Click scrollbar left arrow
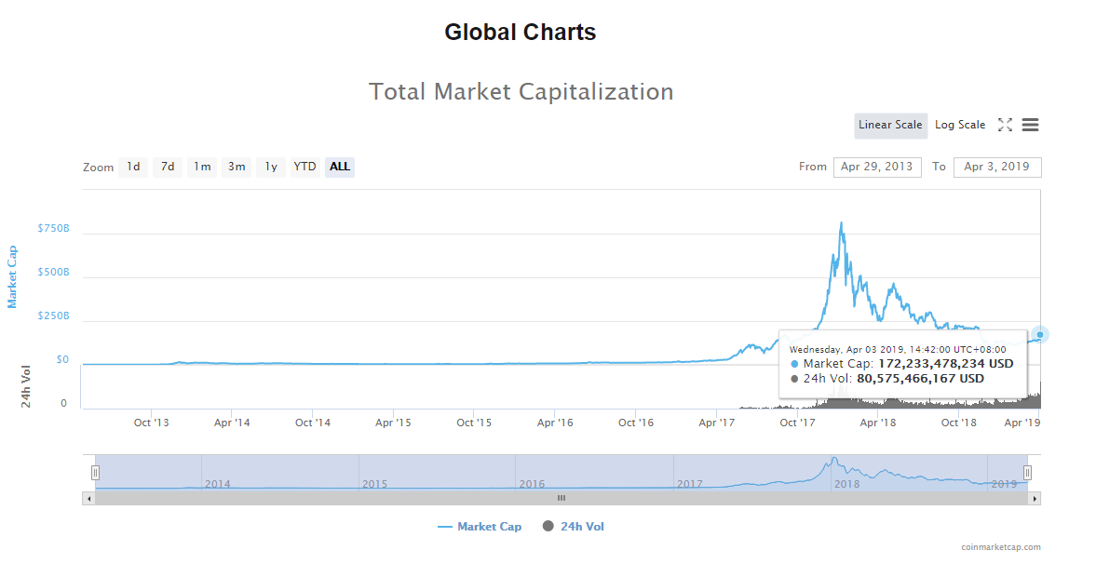 (x=89, y=499)
